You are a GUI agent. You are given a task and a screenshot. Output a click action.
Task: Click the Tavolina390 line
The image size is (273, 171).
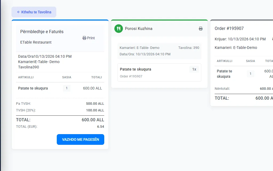[x=29, y=67]
